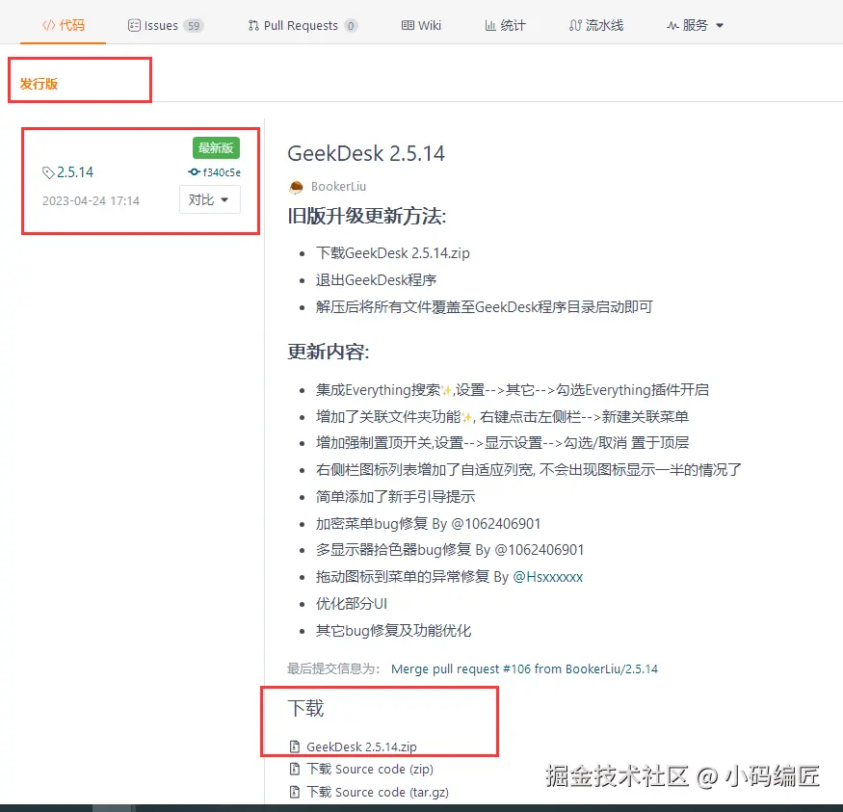This screenshot has width=843, height=812.
Task: Click the file icon next to GeekDesk 2.5.14.zip
Action: tap(295, 747)
